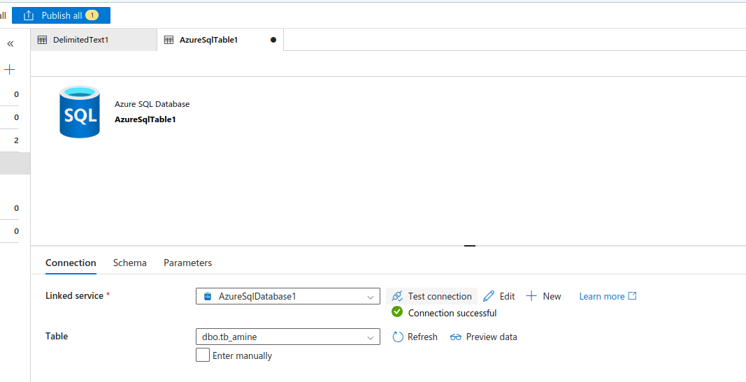Viewport: 746px width, 382px height.
Task: Click the Azure SQL Database icon
Action: [x=80, y=112]
